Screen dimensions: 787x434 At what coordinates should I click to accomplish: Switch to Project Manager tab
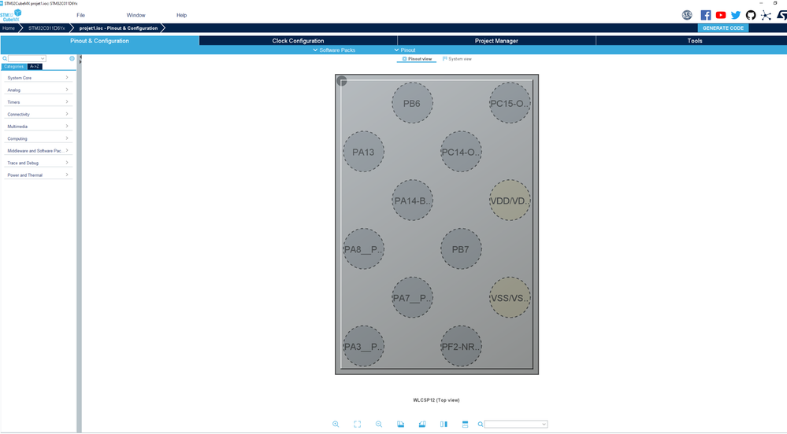496,41
